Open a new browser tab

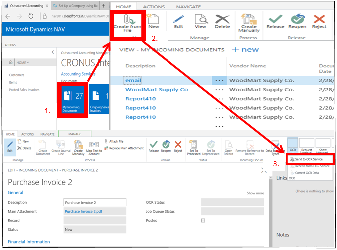(103, 6)
